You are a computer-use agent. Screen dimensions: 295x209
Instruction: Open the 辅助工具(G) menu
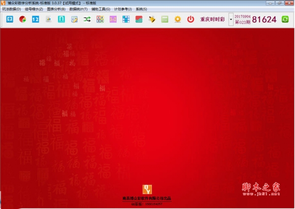101,9
